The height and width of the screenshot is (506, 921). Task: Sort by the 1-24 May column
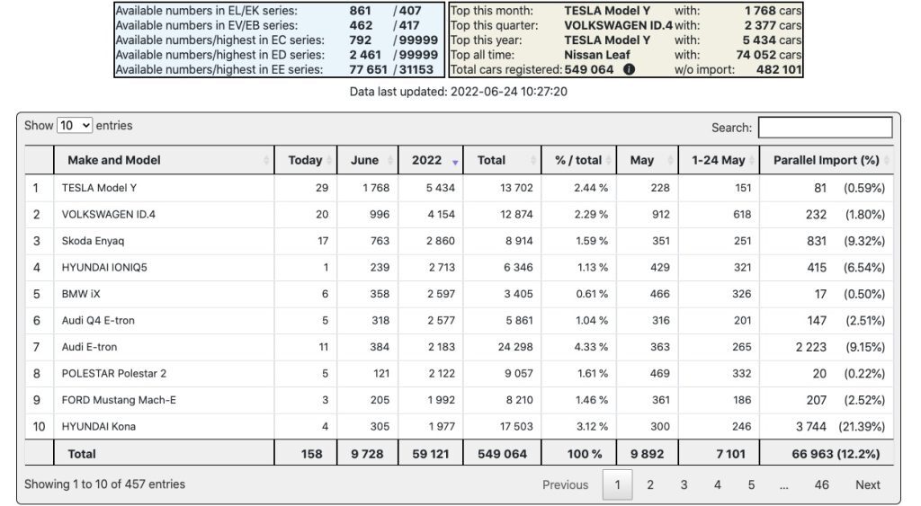pos(718,160)
